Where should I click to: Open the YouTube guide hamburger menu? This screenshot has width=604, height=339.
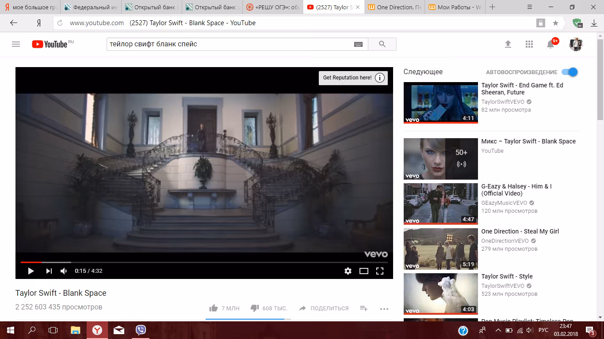pos(16,44)
